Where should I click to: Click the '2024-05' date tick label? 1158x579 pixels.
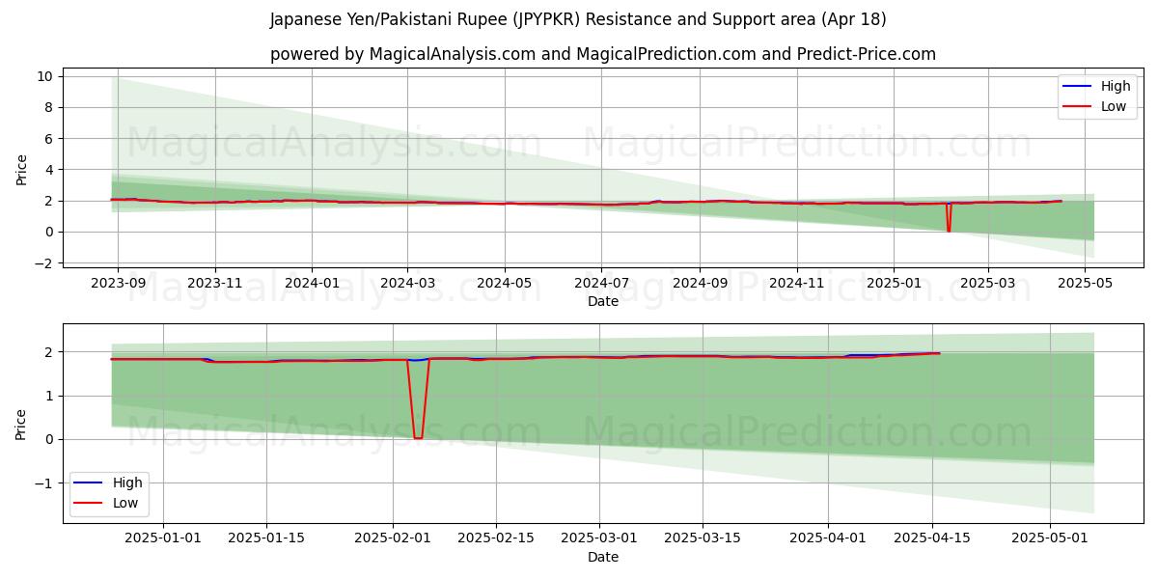504,285
